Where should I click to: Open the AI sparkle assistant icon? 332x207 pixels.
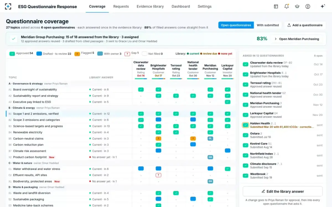323,6
